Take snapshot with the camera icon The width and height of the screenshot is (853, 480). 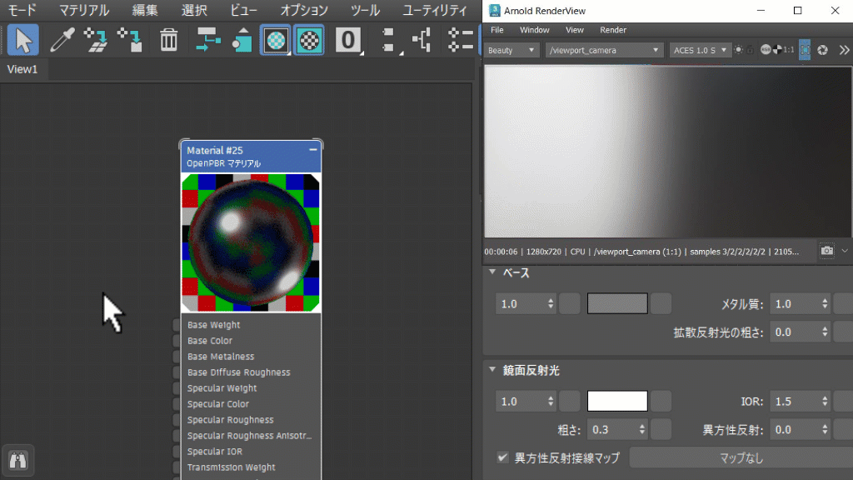[x=827, y=251]
